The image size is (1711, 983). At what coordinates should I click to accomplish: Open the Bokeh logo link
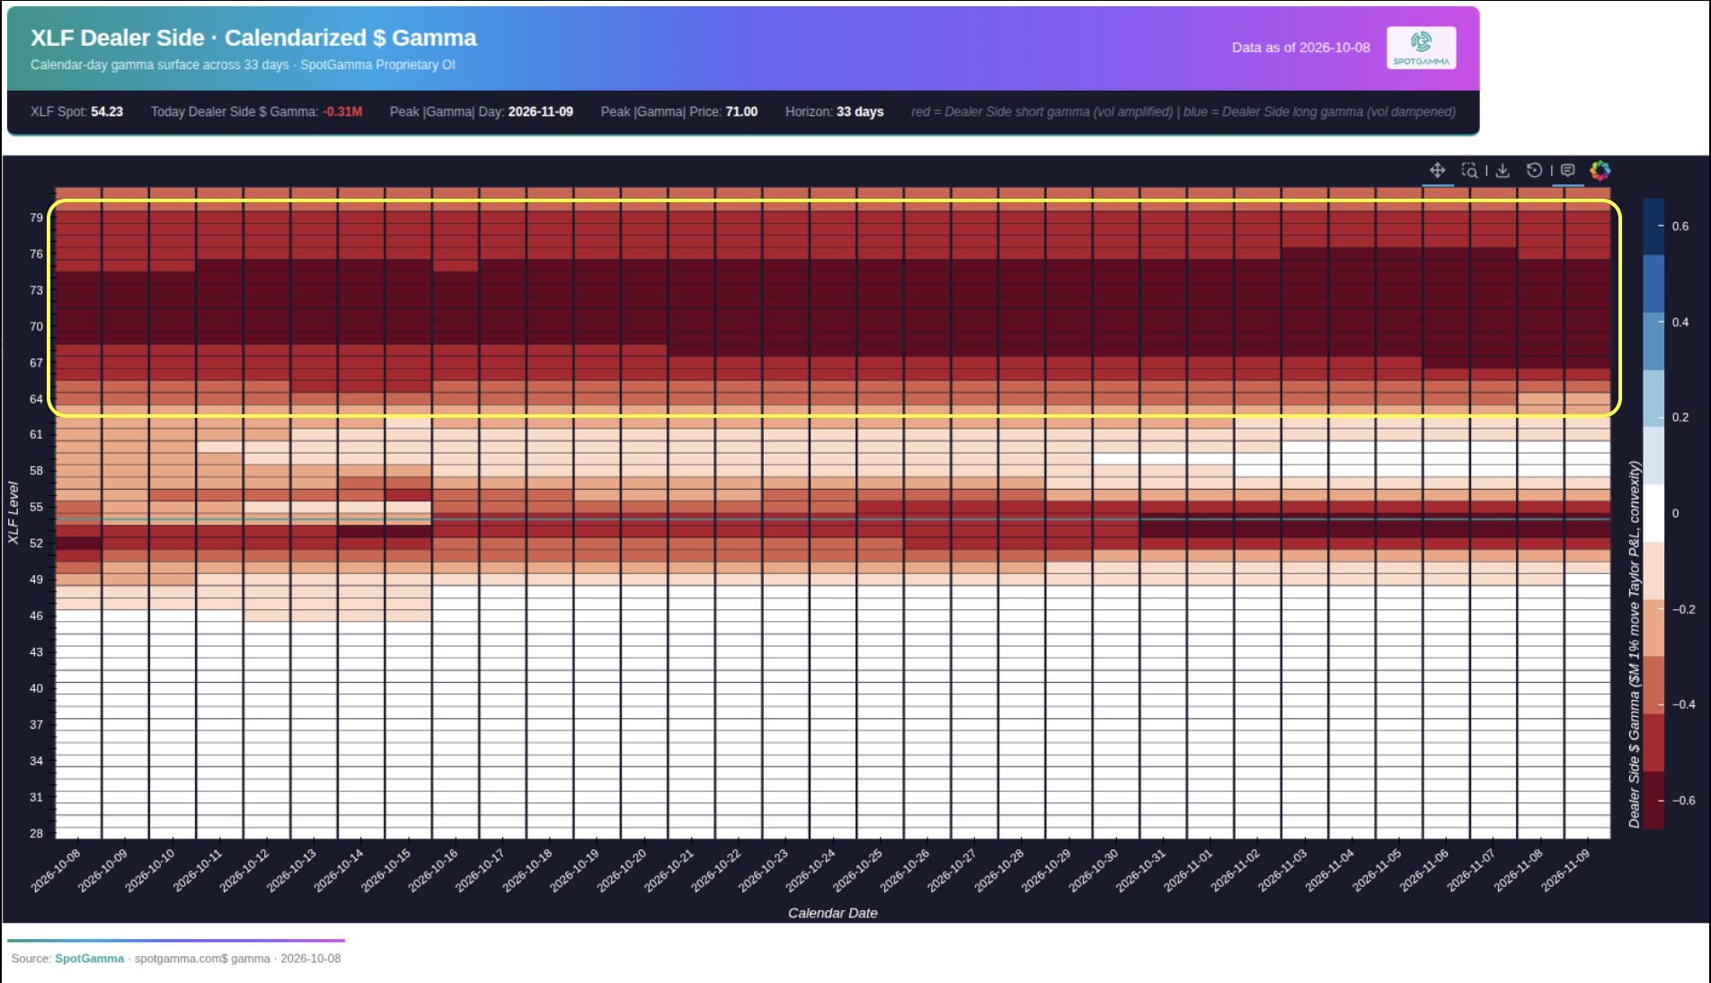[1600, 170]
